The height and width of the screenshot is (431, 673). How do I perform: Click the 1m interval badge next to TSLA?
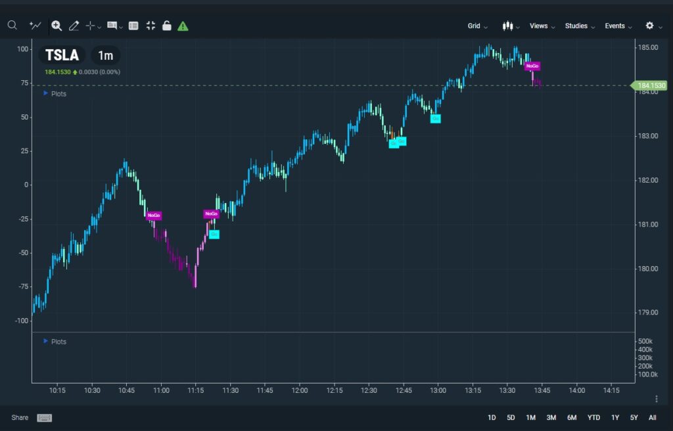tap(106, 55)
